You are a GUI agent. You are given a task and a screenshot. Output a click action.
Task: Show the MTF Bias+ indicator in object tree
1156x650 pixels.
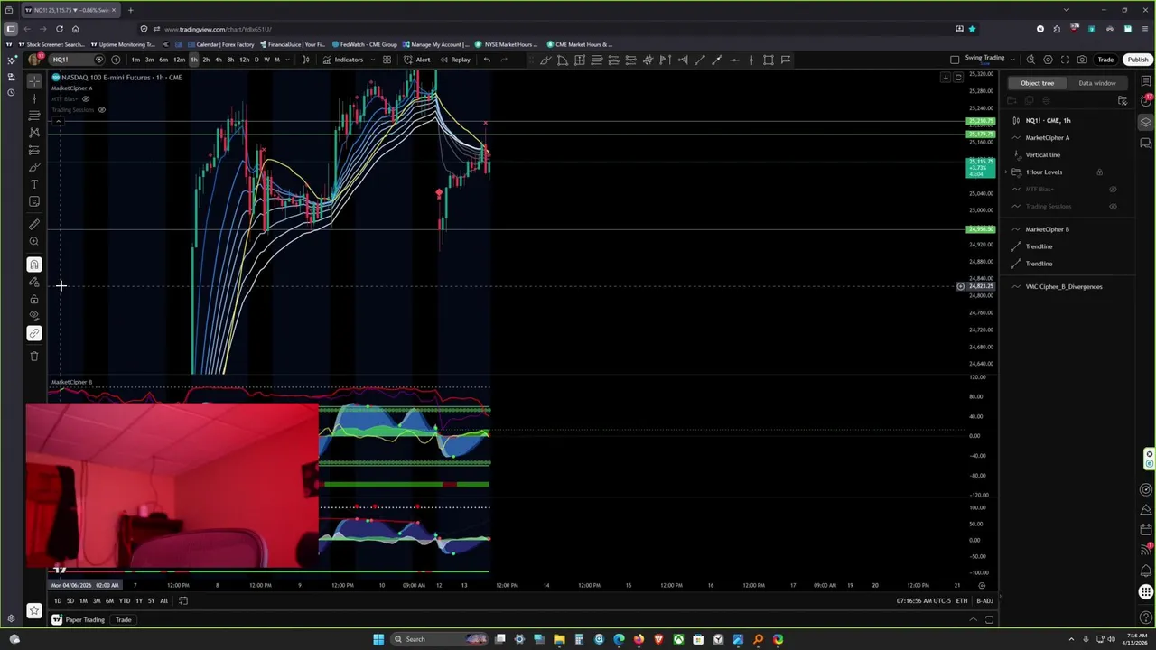(1113, 189)
